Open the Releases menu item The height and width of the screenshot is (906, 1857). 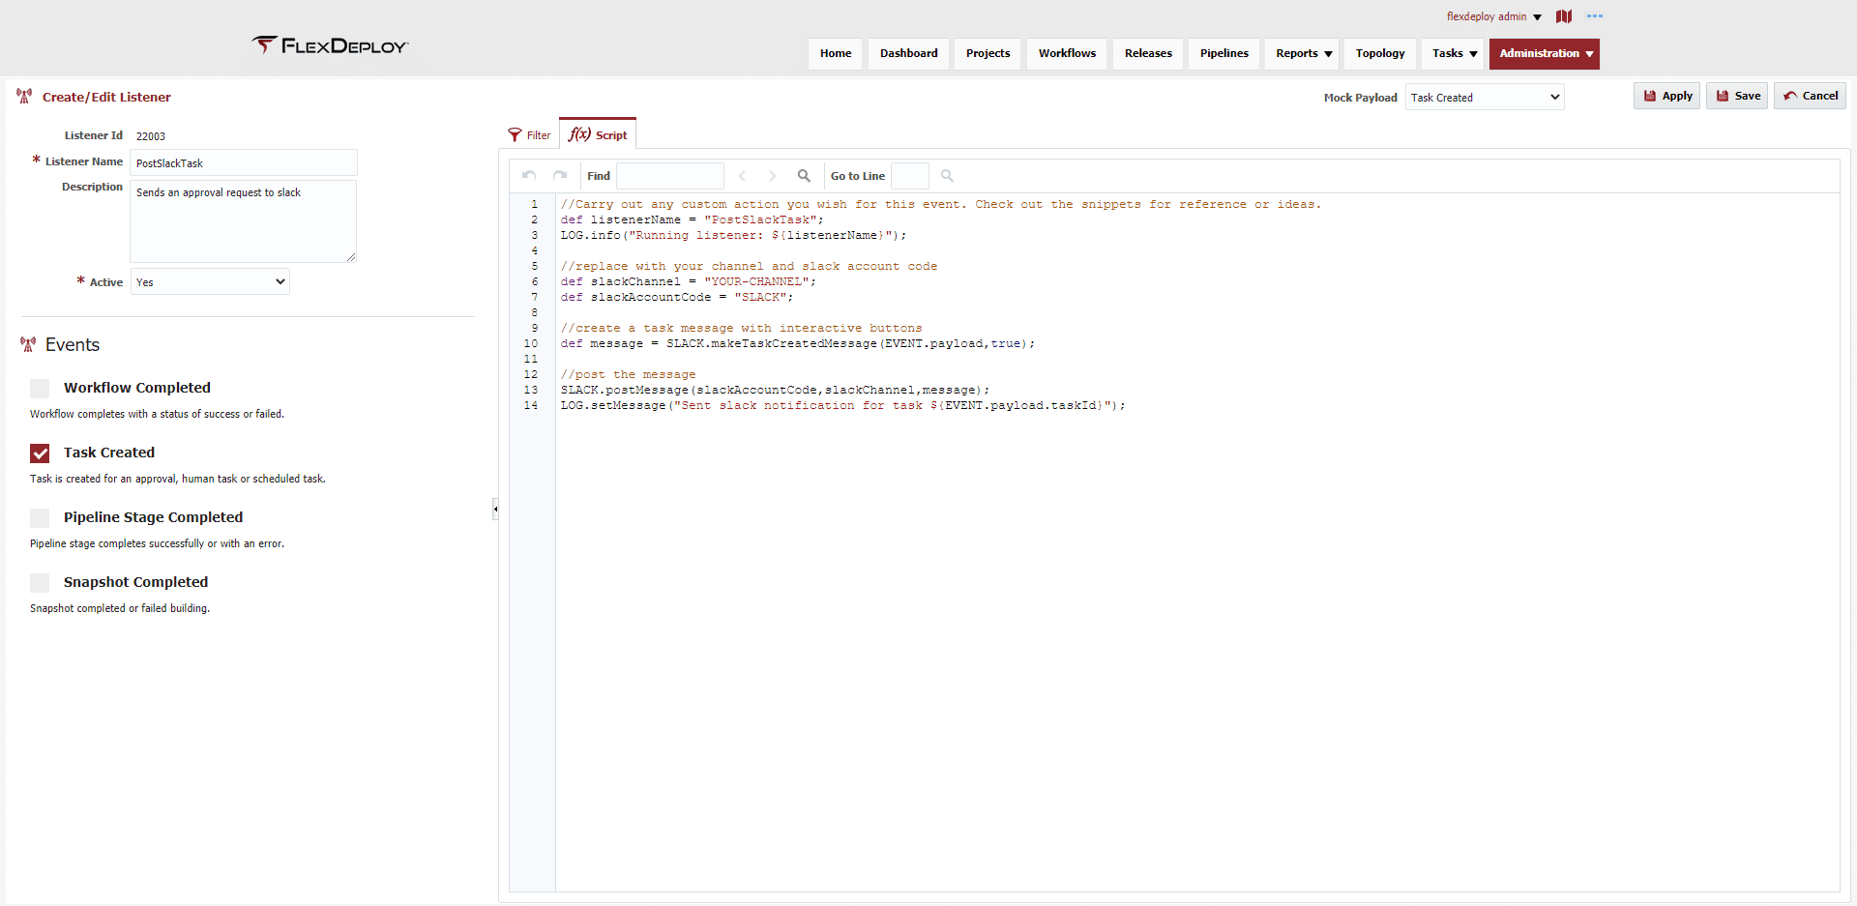[x=1148, y=53]
